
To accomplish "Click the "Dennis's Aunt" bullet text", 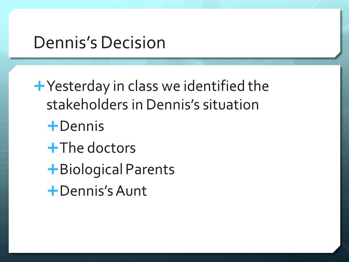I will tap(103, 191).
